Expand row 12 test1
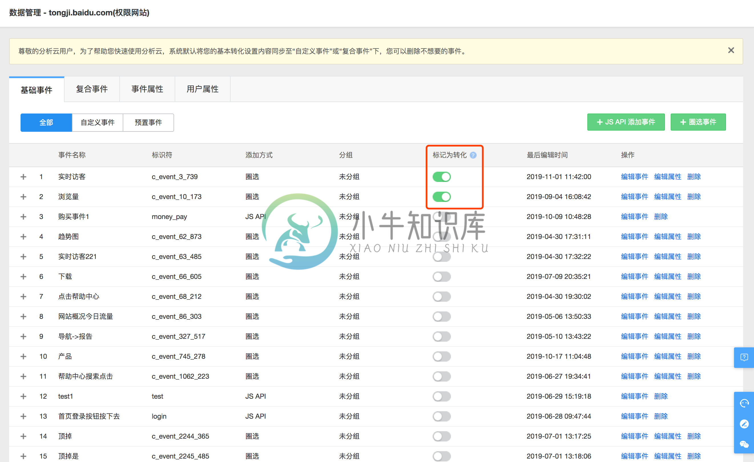The width and height of the screenshot is (754, 462). point(23,396)
